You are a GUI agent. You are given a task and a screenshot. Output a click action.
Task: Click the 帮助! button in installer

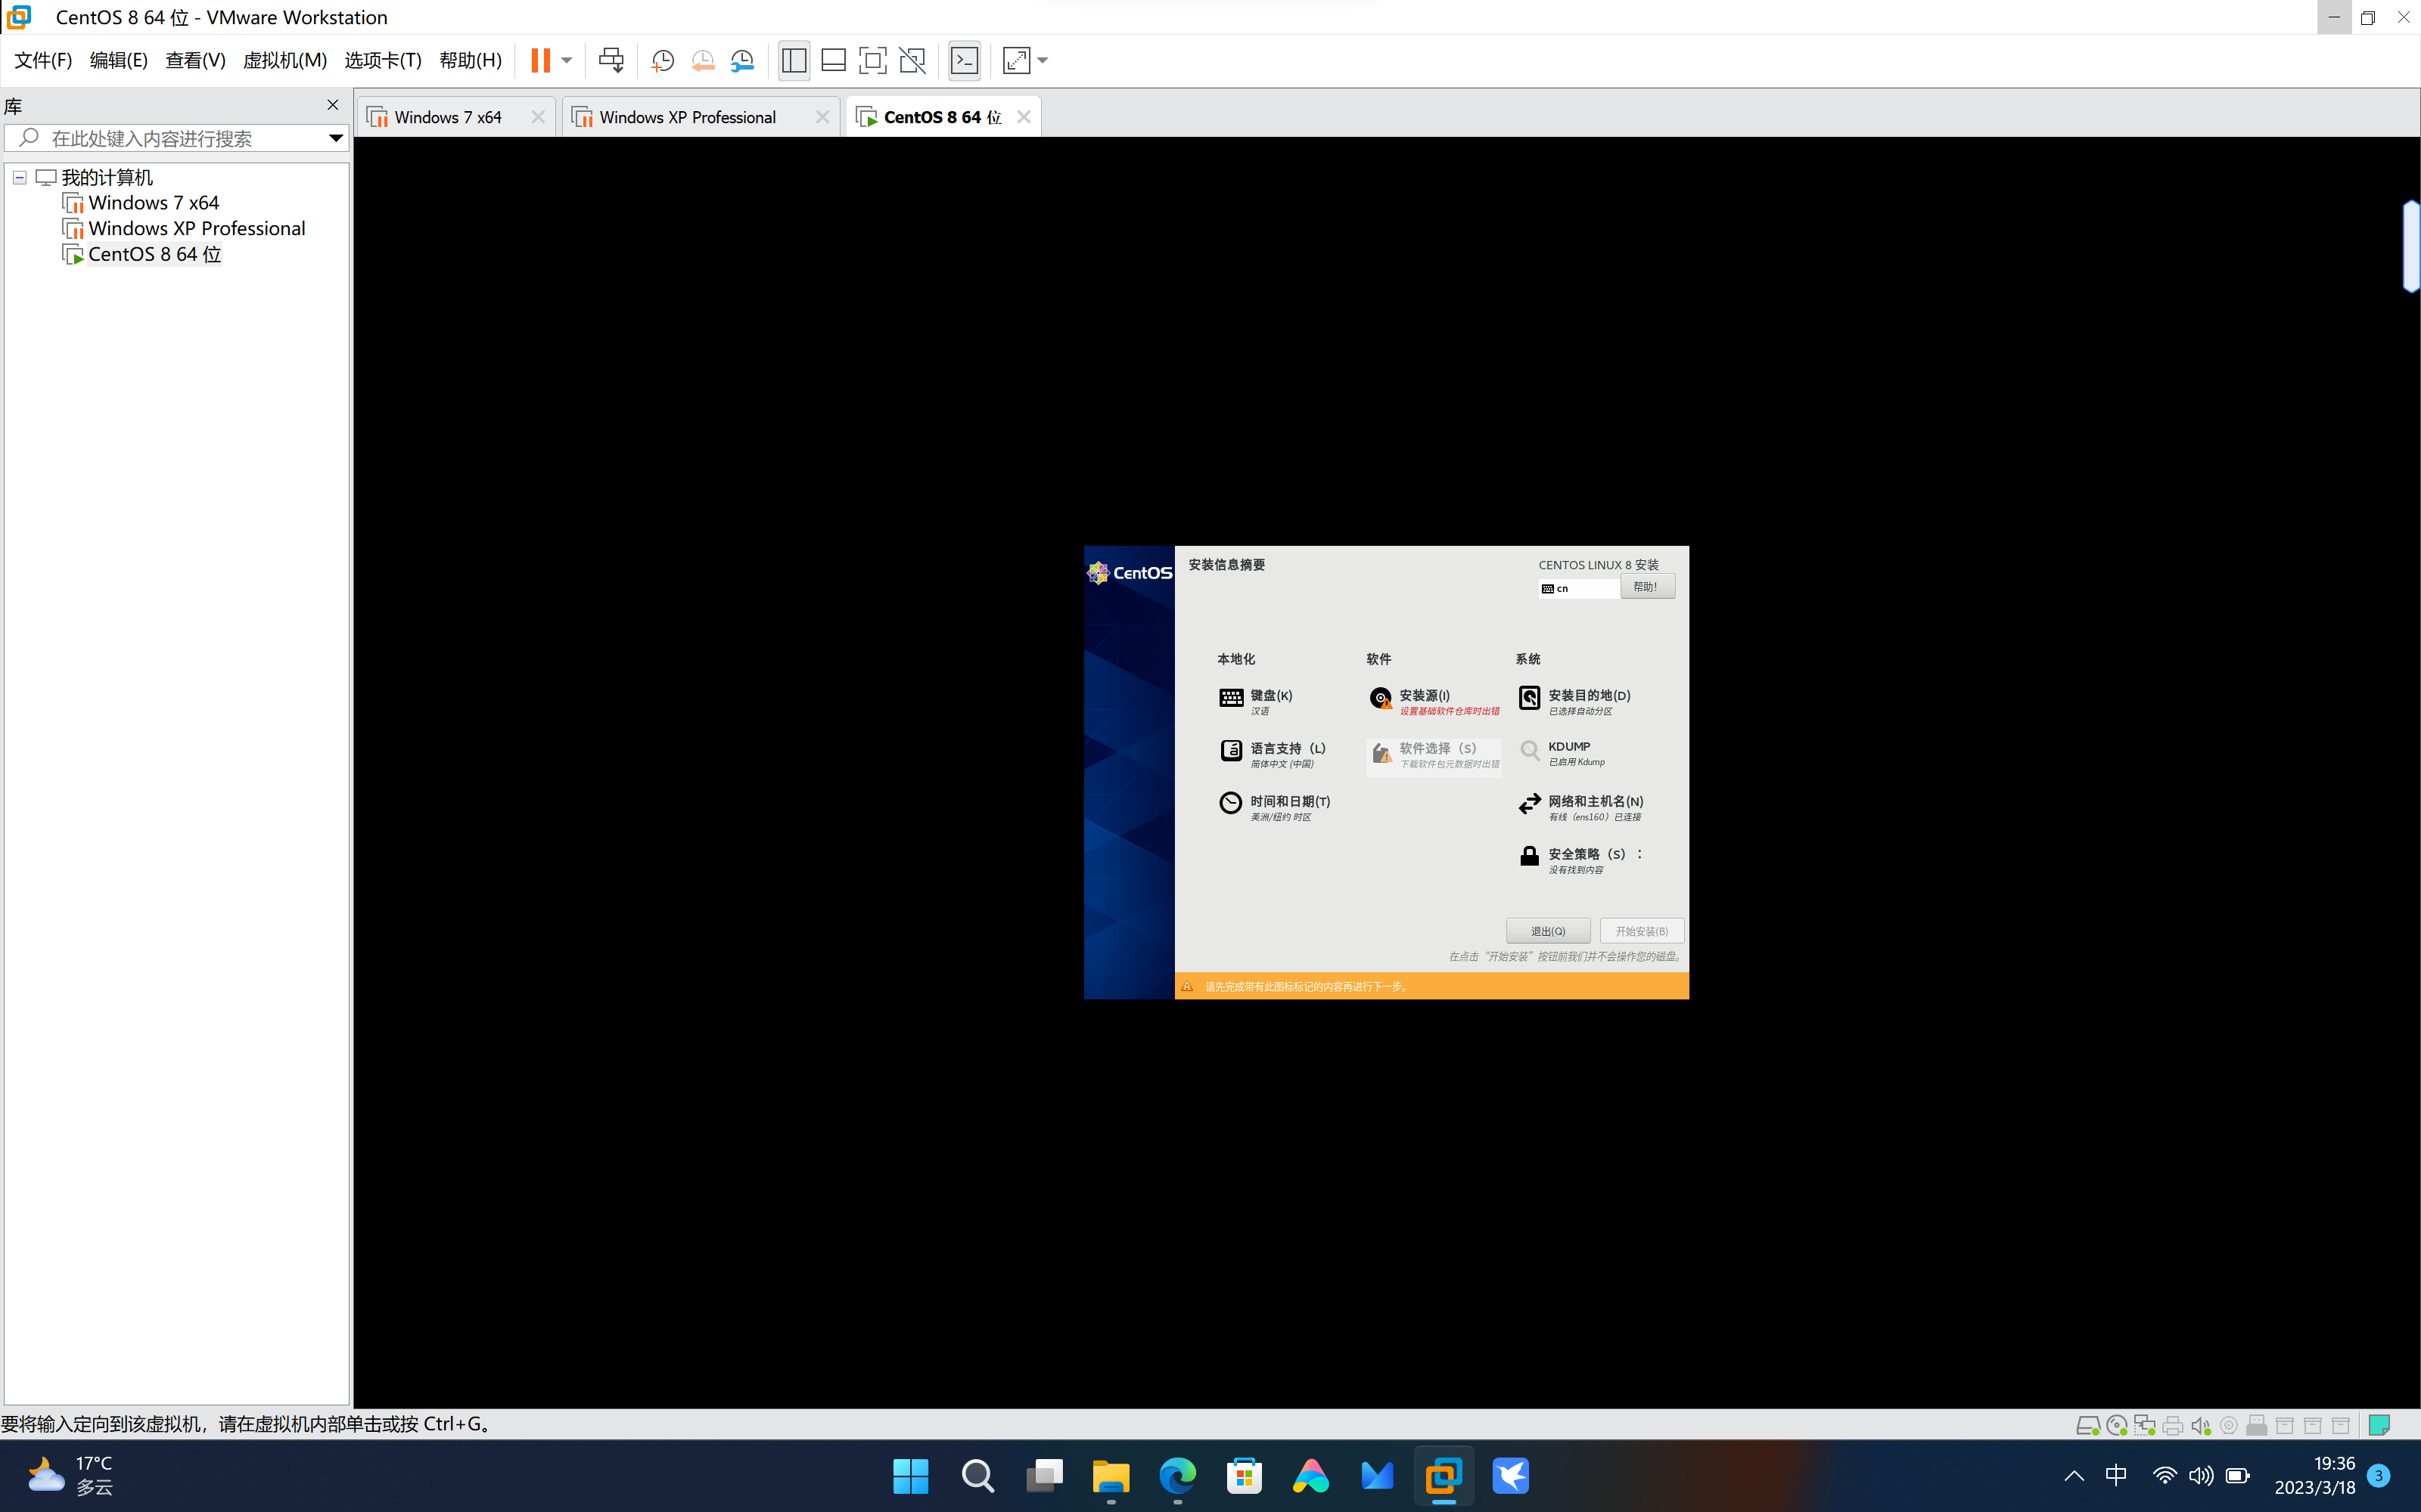pyautogui.click(x=1646, y=587)
